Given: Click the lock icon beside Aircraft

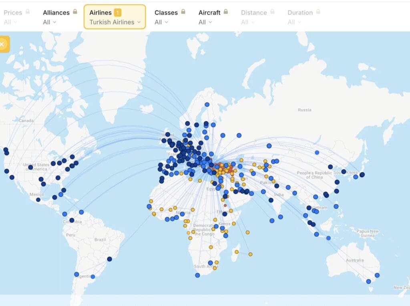Looking at the screenshot, I should pos(226,12).
